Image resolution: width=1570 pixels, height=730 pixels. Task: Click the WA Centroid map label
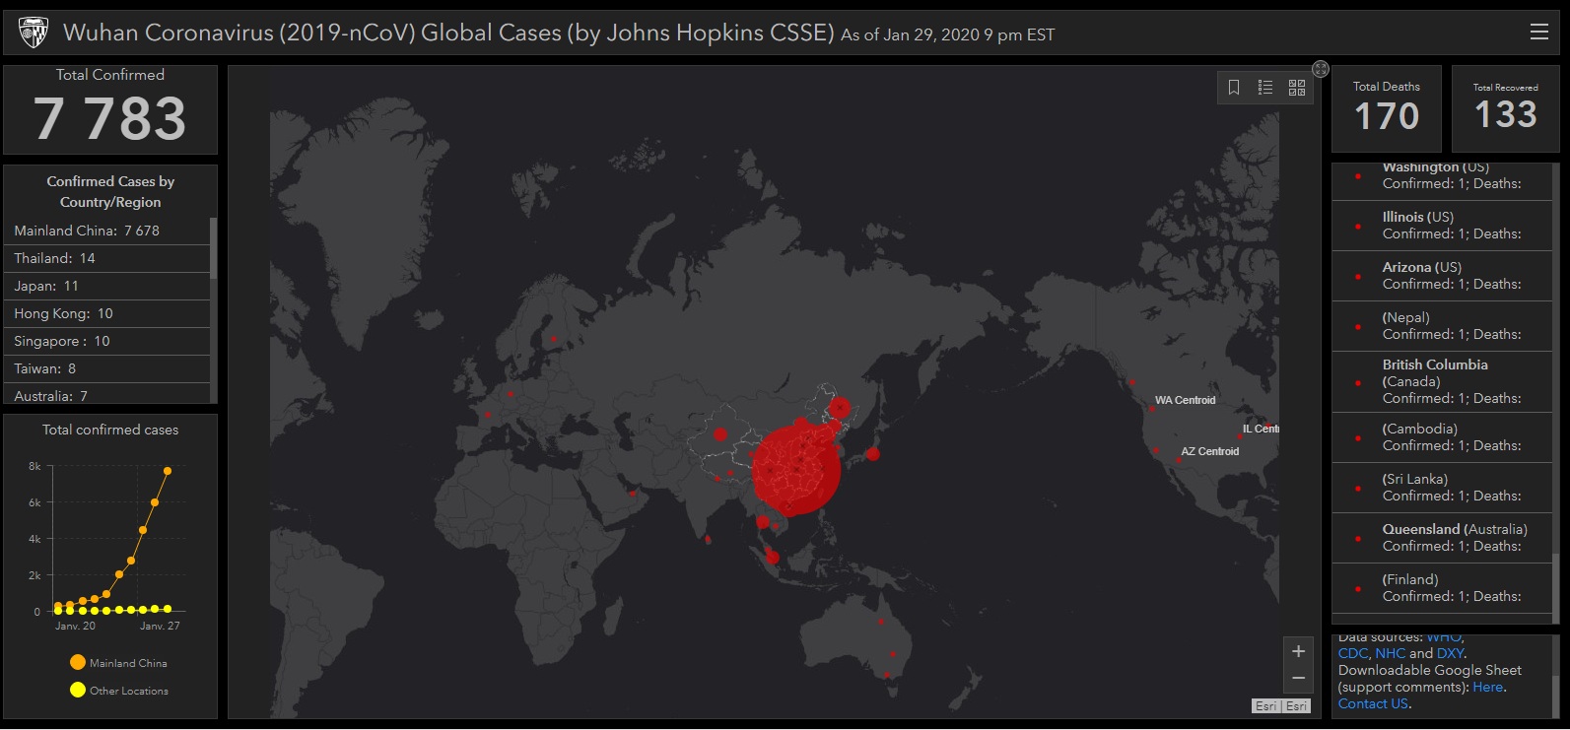click(x=1185, y=400)
